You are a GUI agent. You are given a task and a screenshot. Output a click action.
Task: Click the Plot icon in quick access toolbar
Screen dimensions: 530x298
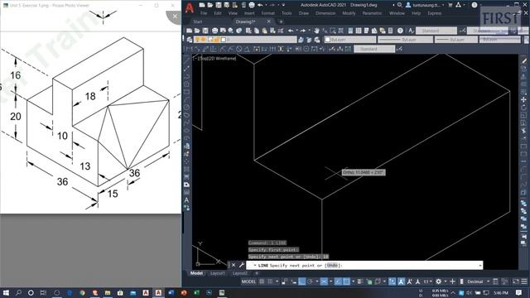tap(252, 5)
